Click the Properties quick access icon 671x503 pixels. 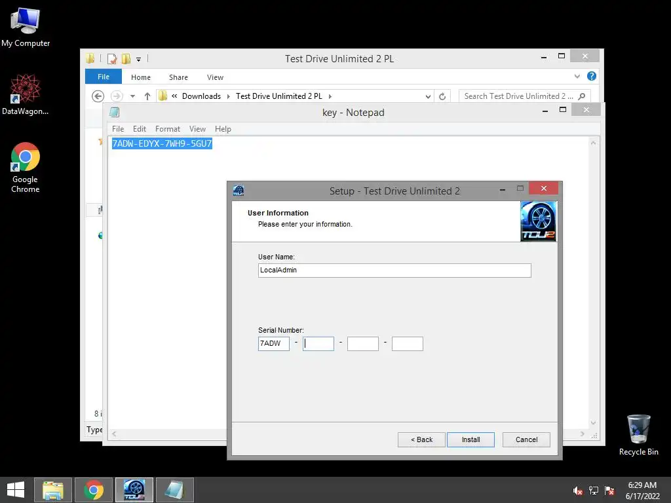click(112, 58)
